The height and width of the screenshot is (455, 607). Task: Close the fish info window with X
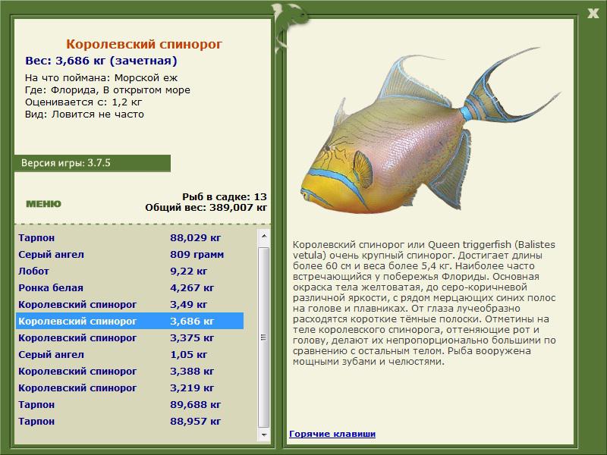pyautogui.click(x=593, y=14)
